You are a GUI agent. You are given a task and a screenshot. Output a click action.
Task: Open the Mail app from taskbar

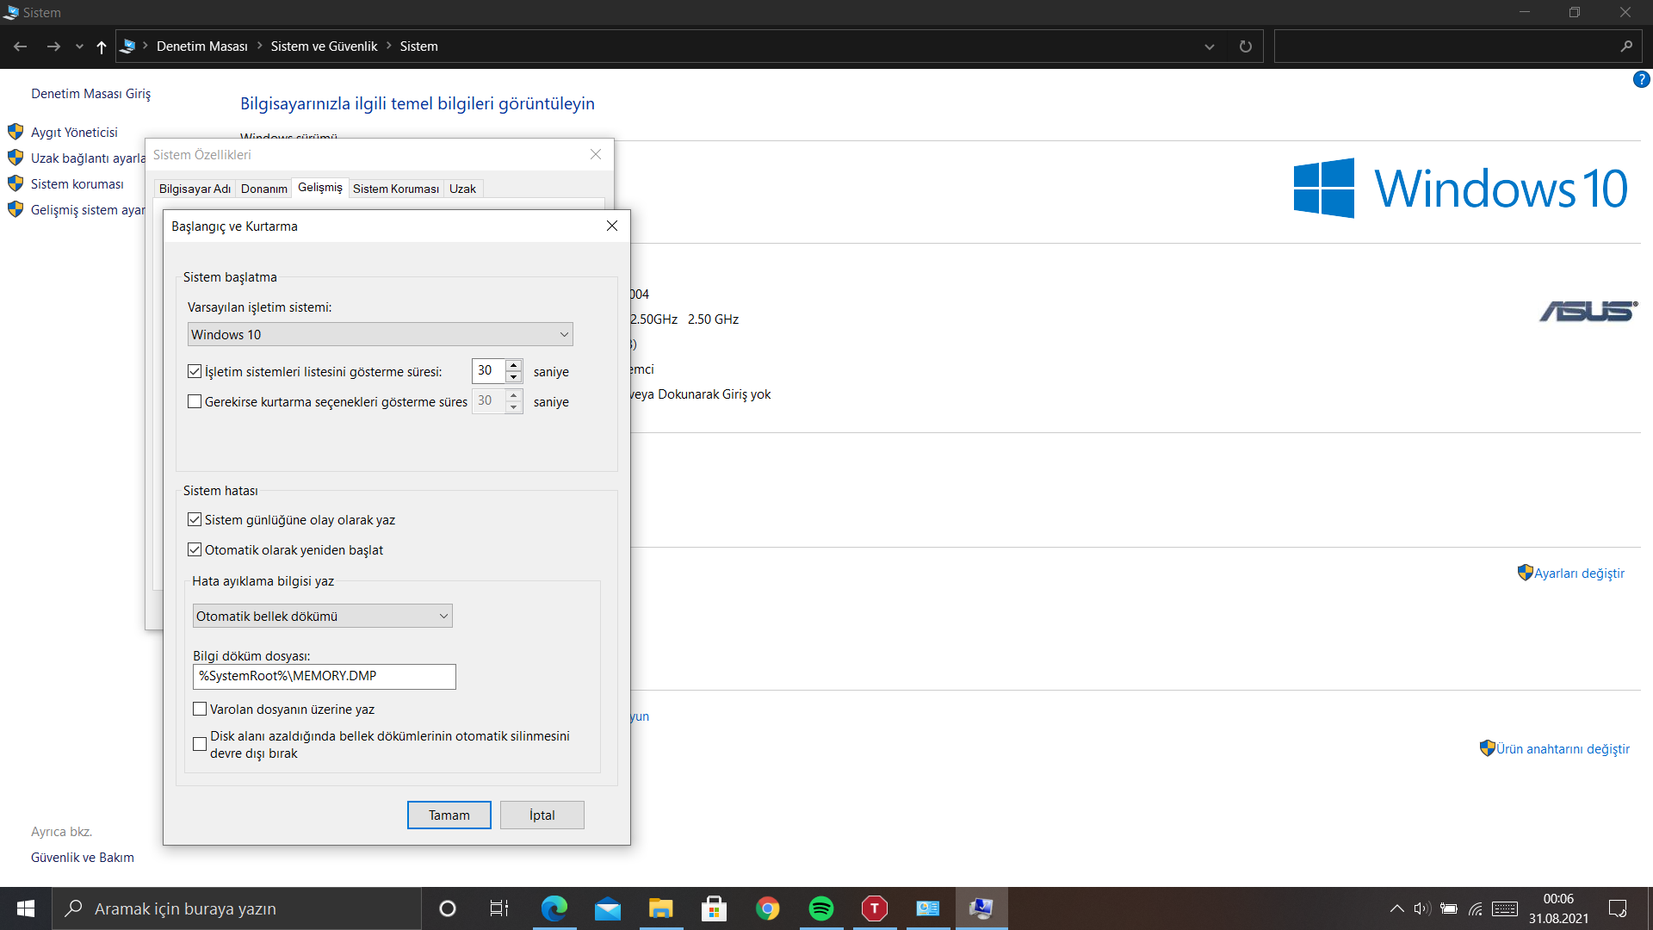(x=607, y=908)
